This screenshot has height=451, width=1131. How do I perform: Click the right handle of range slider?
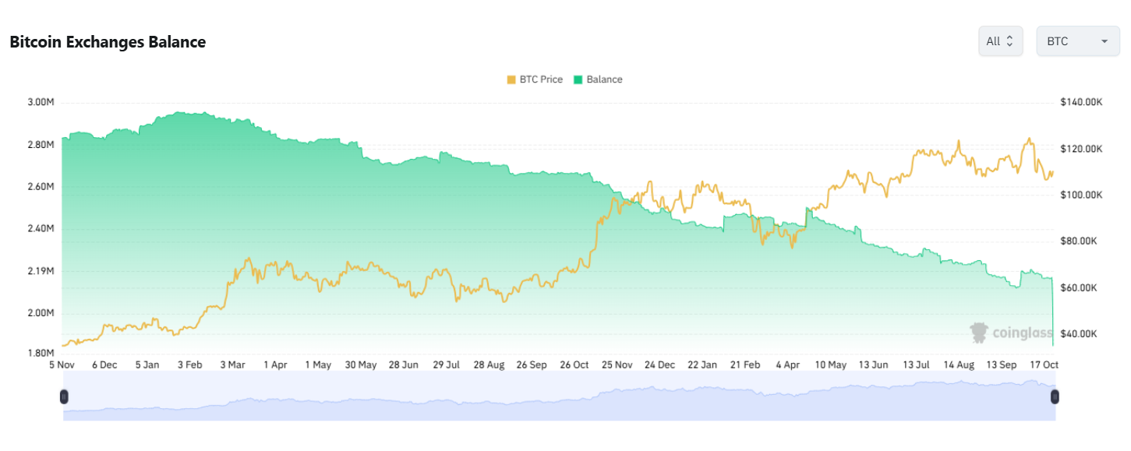(1055, 396)
